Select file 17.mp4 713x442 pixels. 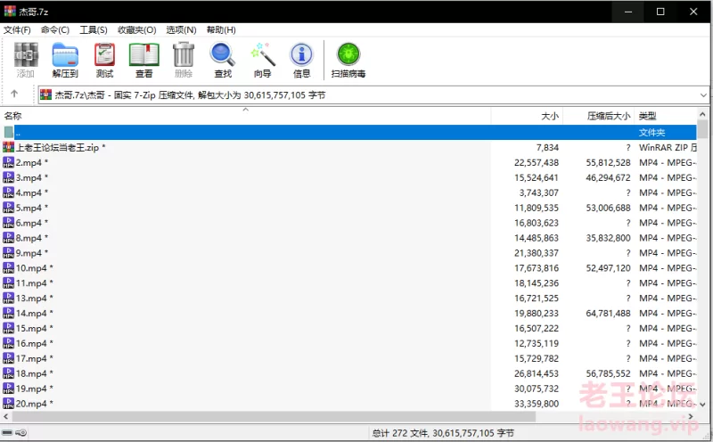[x=348, y=358]
